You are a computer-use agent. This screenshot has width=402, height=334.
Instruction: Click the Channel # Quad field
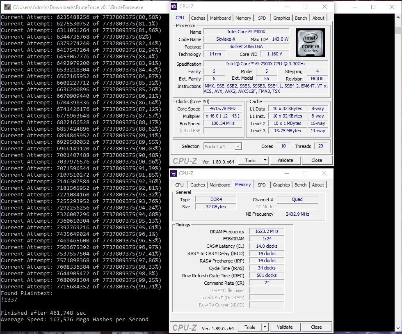point(297,200)
